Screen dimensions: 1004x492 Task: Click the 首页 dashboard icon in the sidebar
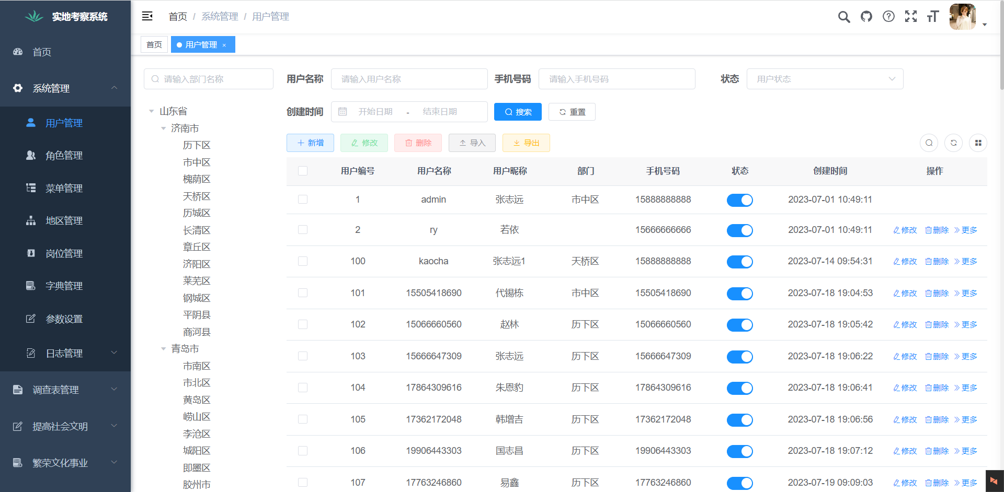click(18, 52)
